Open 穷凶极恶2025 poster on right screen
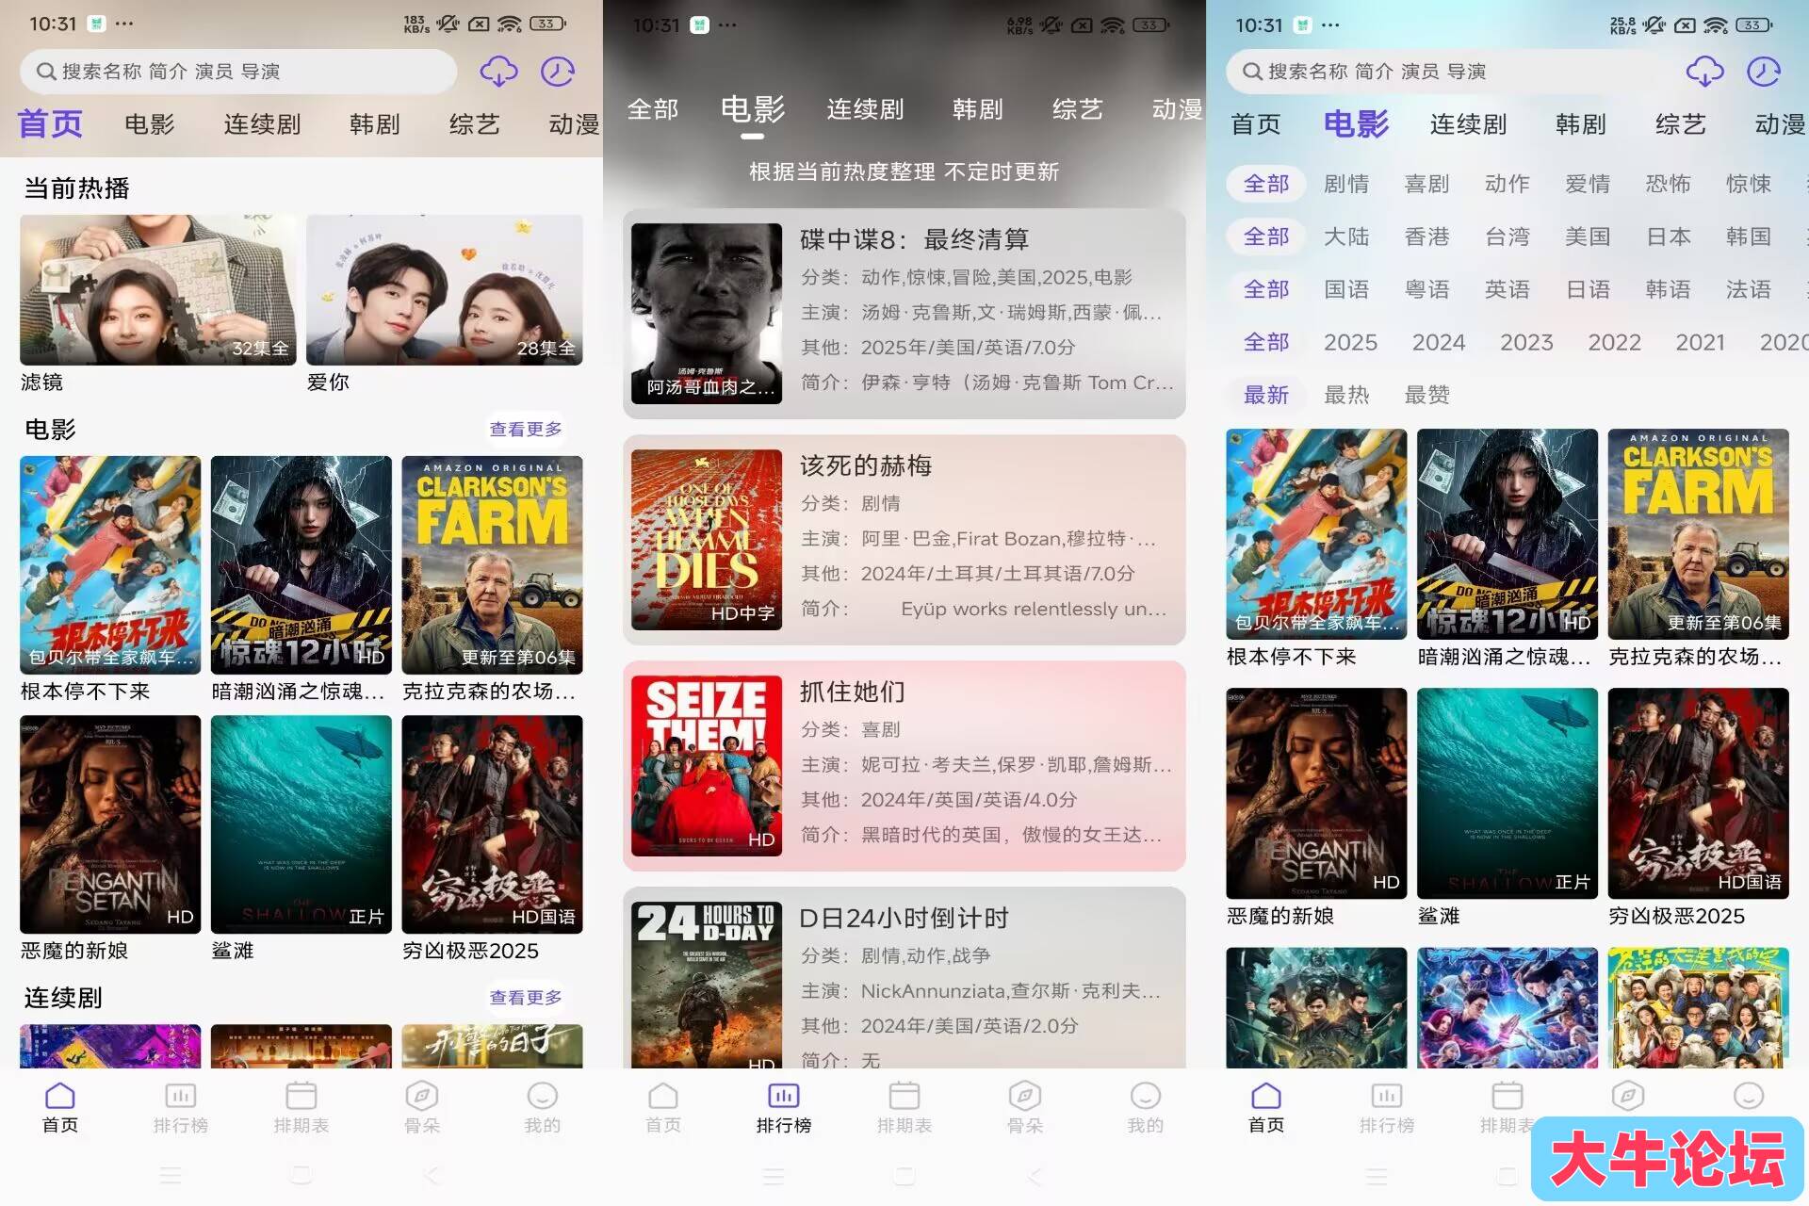 click(x=1698, y=793)
